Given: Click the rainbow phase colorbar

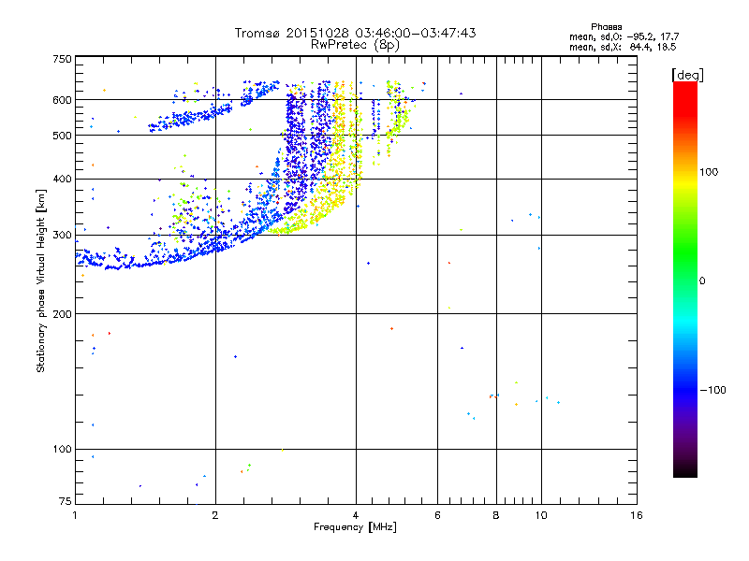Looking at the screenshot, I should point(685,280).
